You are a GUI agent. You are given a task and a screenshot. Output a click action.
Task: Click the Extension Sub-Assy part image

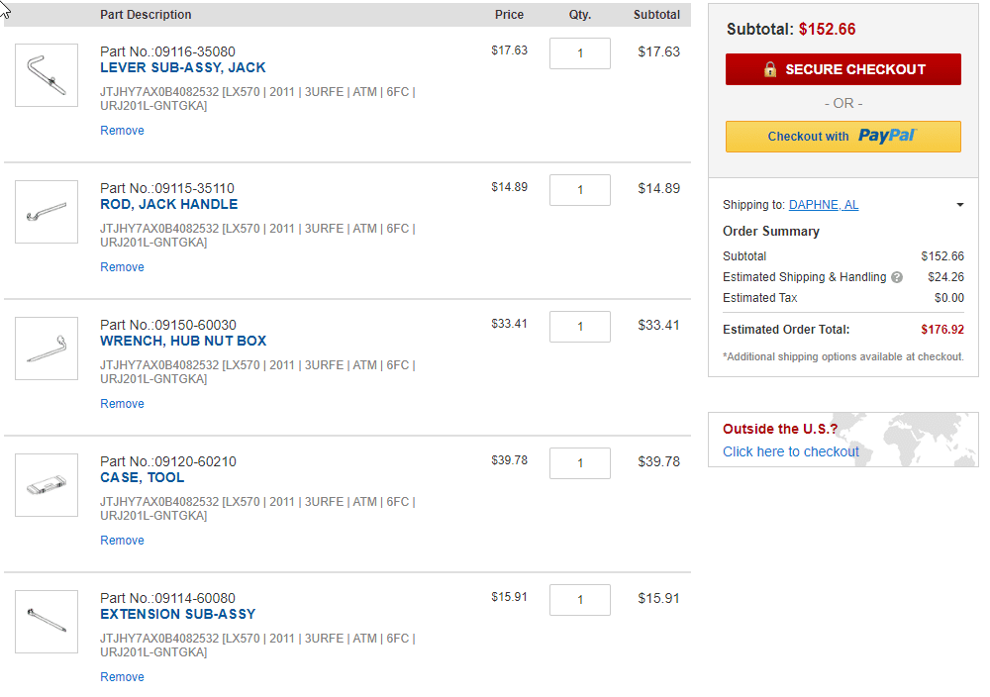tap(47, 622)
